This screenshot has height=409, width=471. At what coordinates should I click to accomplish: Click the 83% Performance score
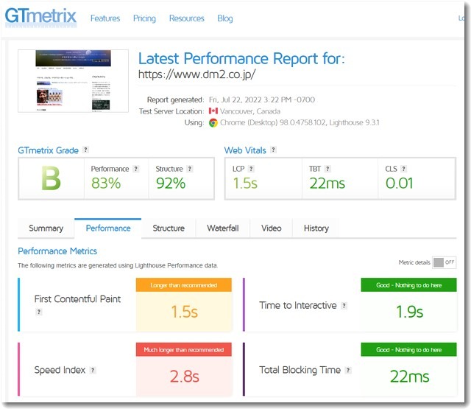pos(106,183)
